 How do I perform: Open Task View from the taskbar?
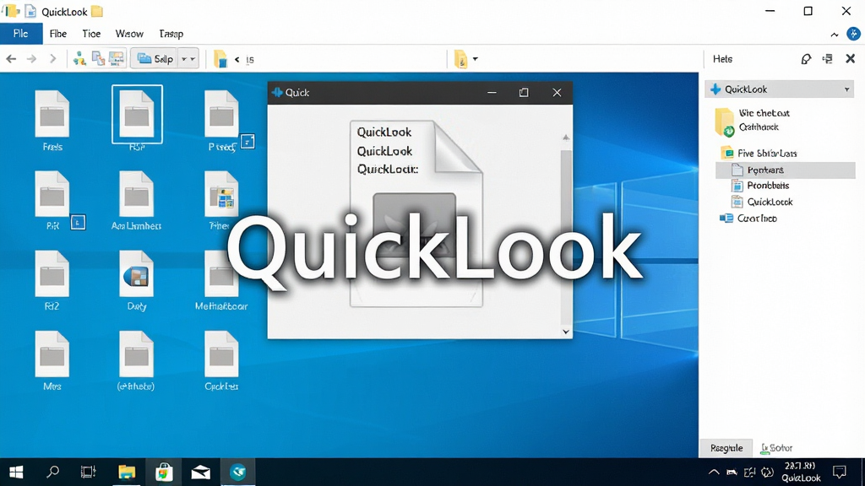coord(88,472)
